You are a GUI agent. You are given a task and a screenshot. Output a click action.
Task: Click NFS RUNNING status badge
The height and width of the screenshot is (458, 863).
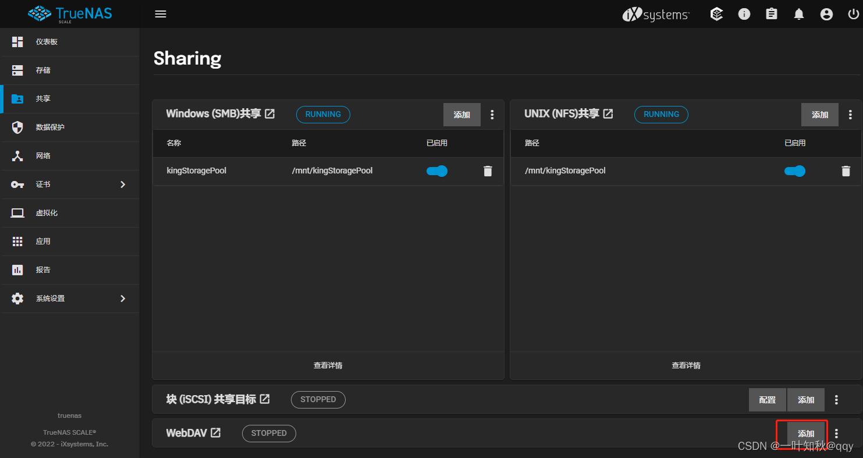coord(661,115)
